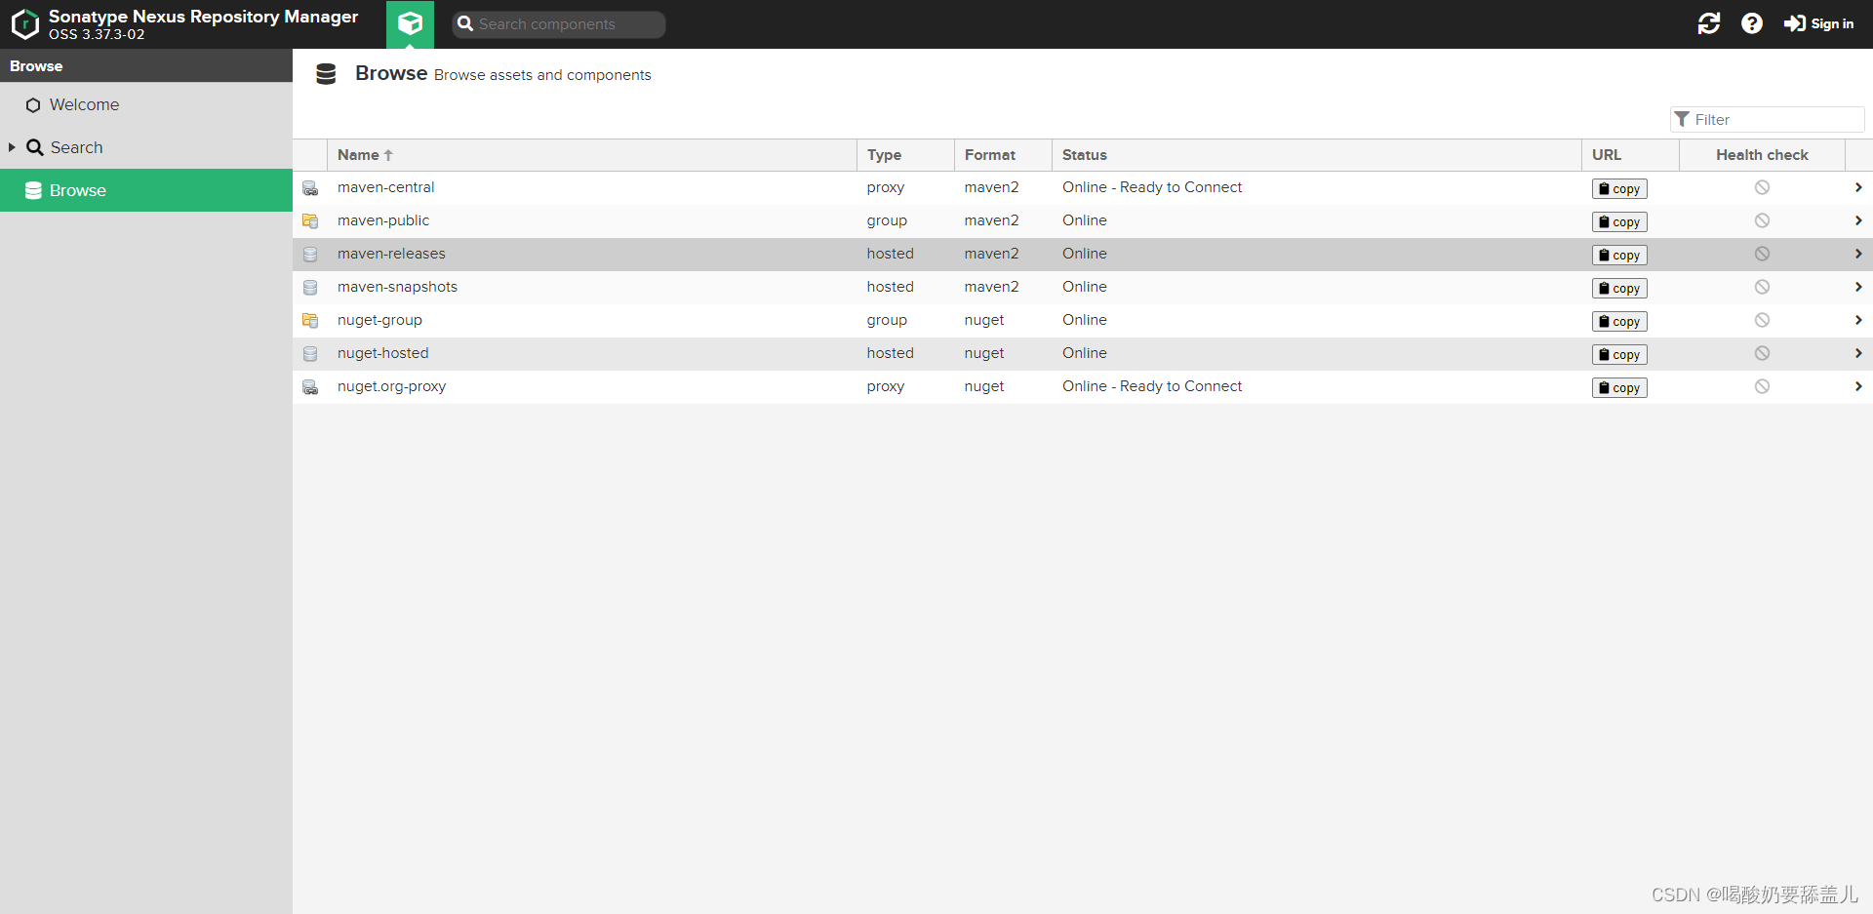Click the maven-snapshots hosted repository icon
1873x914 pixels.
[x=310, y=288]
